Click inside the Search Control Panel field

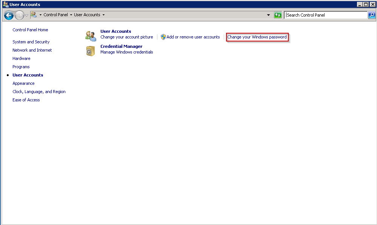tap(325, 15)
